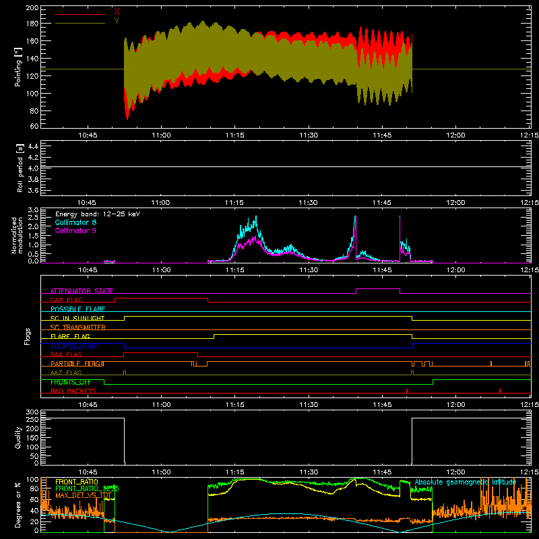This screenshot has height=539, width=539.
Task: Click the cyan 'Collimator 8' legend entry
Action: [x=75, y=222]
